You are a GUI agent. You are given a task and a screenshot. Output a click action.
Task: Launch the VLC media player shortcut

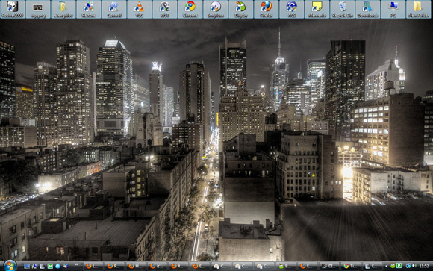coord(140,9)
